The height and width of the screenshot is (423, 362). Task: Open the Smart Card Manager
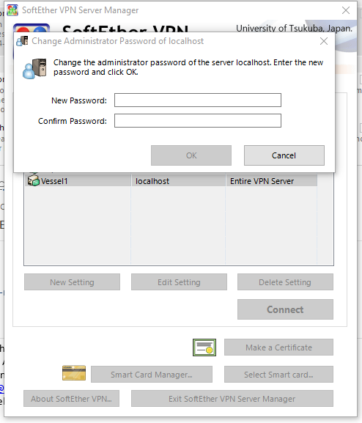(152, 374)
